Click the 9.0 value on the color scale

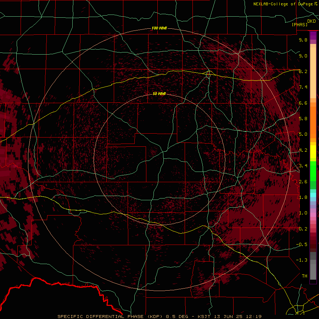coord(303,56)
